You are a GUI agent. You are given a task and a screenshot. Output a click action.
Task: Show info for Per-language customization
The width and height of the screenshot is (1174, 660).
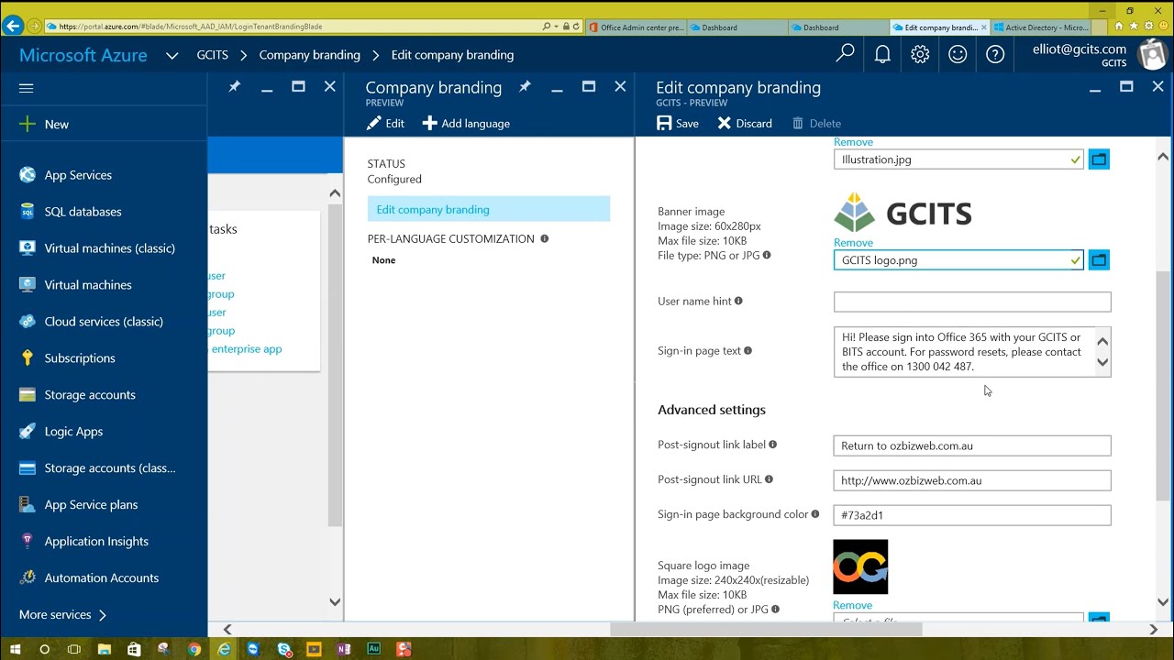pos(544,238)
